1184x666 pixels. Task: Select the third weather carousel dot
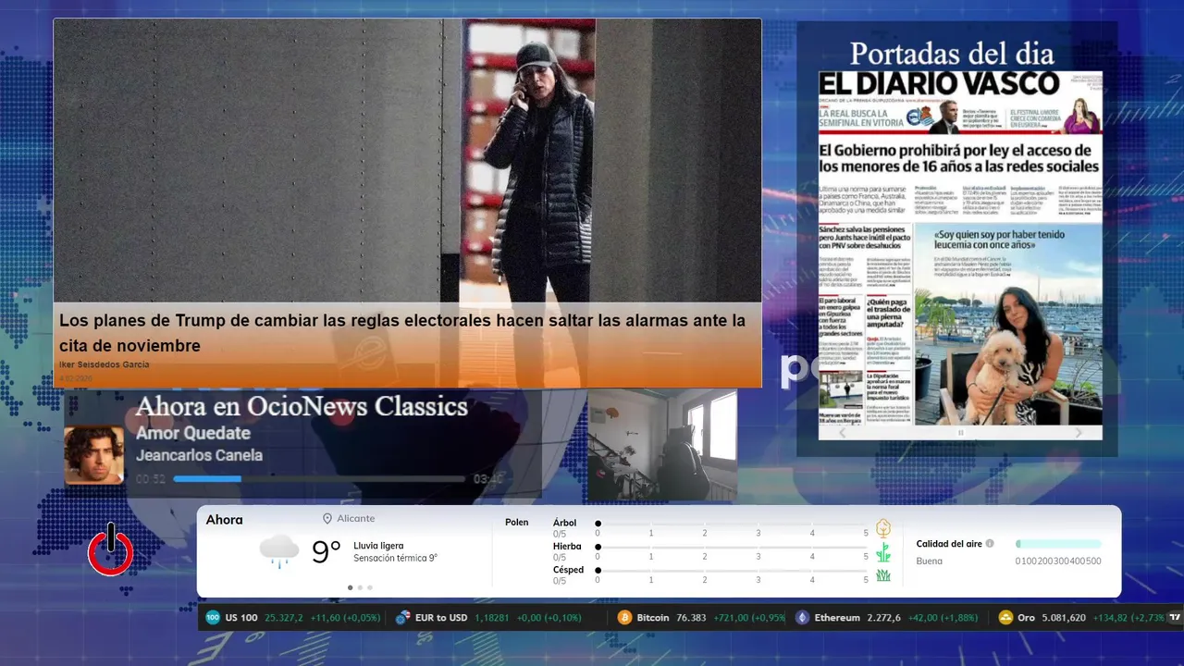tap(370, 587)
